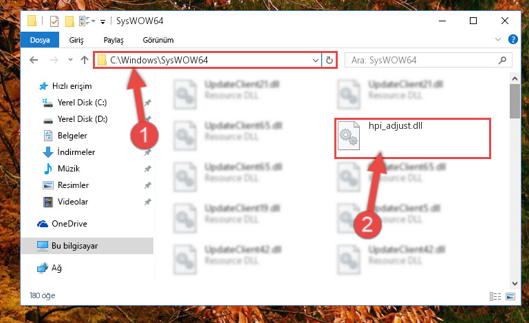The height and width of the screenshot is (323, 529).
Task: Refresh the SysWOW64 folder view
Action: click(x=330, y=60)
